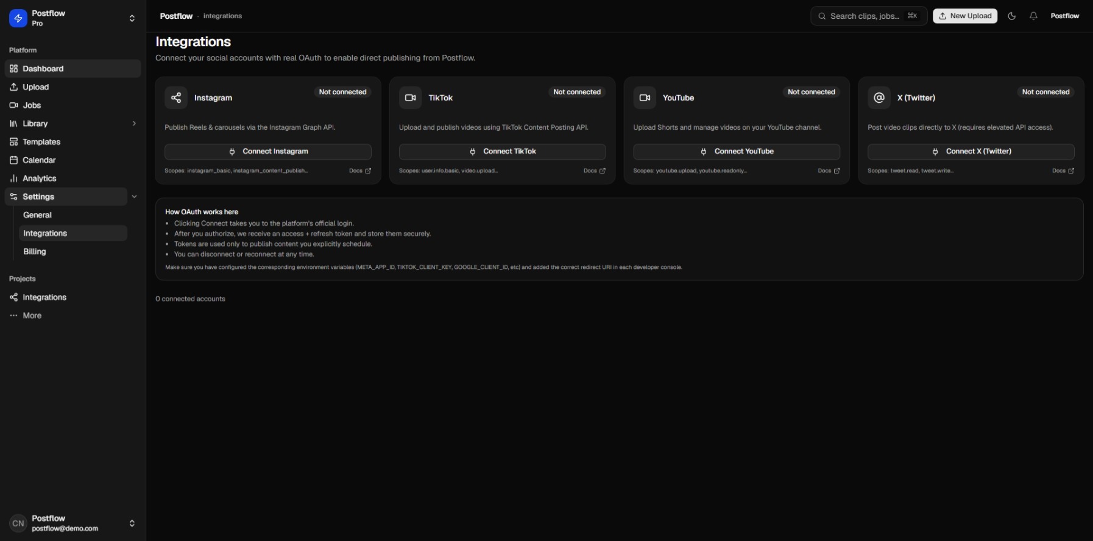Image resolution: width=1093 pixels, height=541 pixels.
Task: Click Postflow user label in top bar
Action: click(1065, 16)
